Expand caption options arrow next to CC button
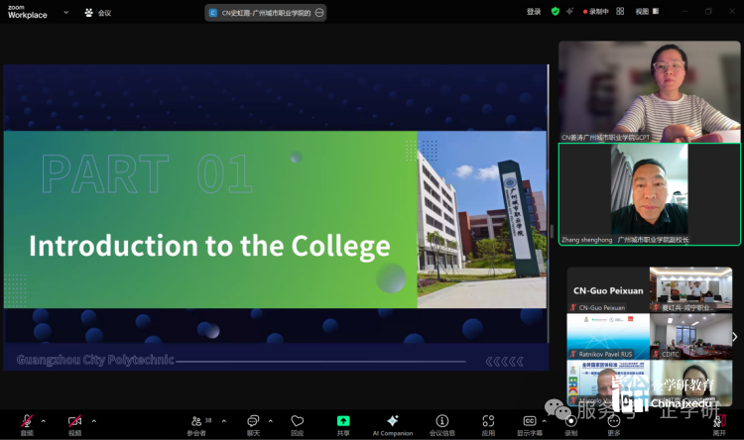Viewport: 744px width, 440px height. [548, 421]
